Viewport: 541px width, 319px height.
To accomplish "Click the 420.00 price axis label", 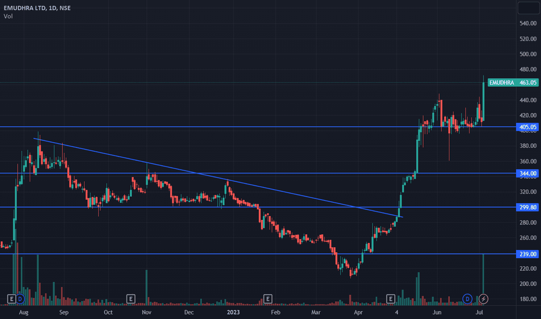I will pyautogui.click(x=528, y=115).
